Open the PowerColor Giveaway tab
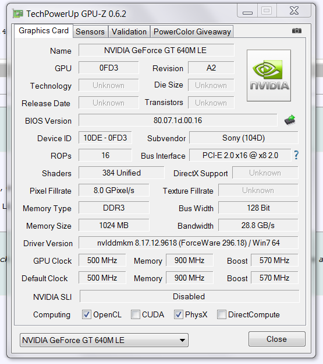The image size is (323, 364). [192, 32]
